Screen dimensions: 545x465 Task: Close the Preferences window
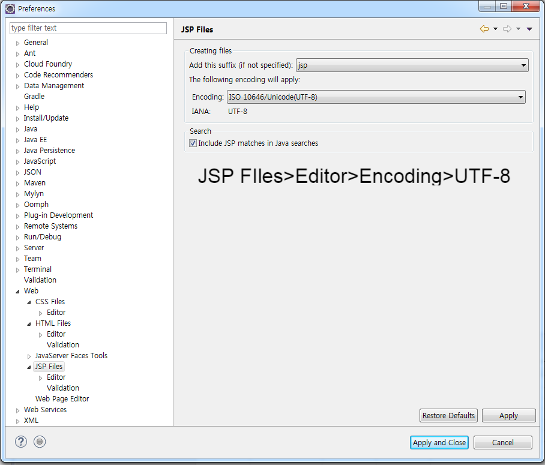point(526,6)
